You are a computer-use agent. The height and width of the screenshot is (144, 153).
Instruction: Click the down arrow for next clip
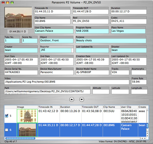click(82, 99)
